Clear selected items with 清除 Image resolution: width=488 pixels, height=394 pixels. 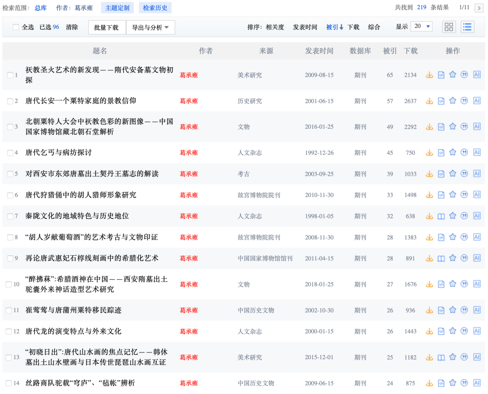point(72,27)
